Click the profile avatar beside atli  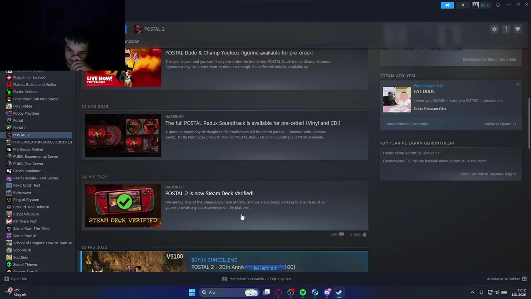pos(475,5)
